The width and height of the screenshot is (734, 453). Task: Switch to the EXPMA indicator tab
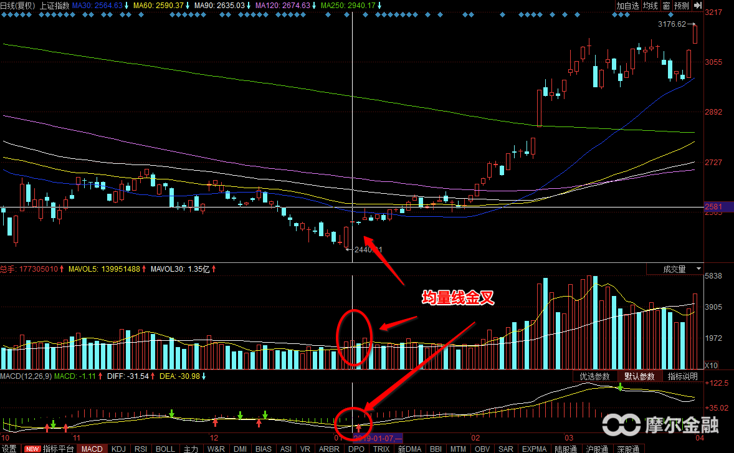(x=534, y=449)
